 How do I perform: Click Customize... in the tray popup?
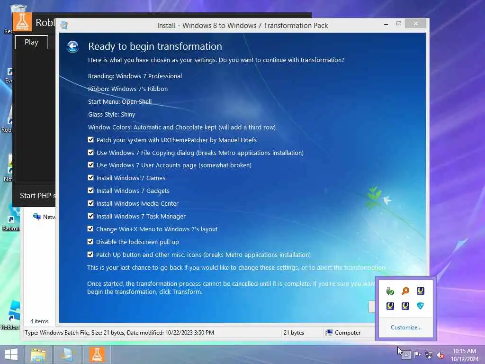coord(406,327)
